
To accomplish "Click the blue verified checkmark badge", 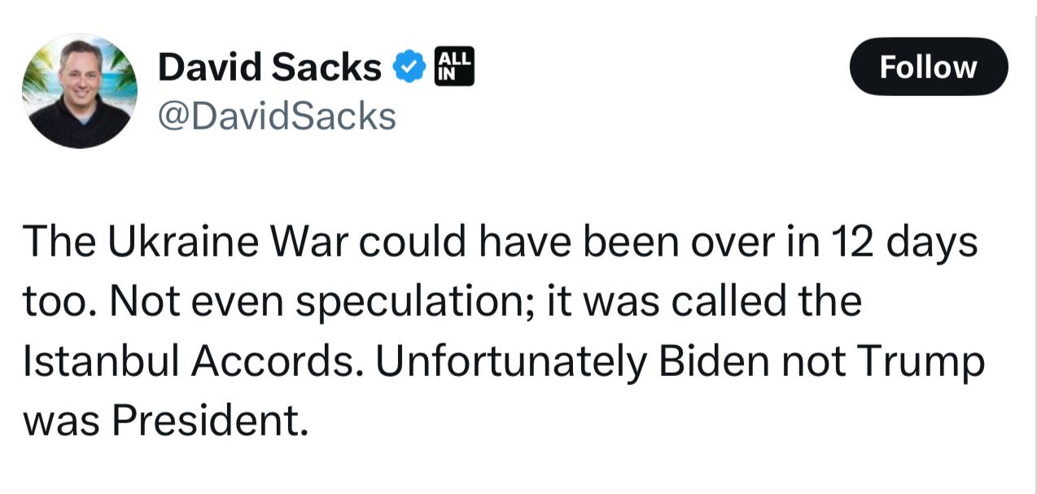I will [409, 68].
